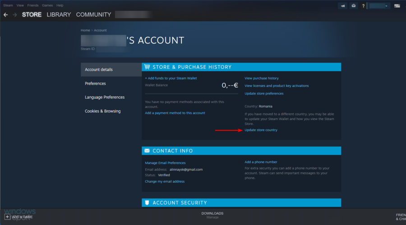Viewport: 406px width, 225px height.
Task: Open the Friends menu
Action: [x=33, y=5]
